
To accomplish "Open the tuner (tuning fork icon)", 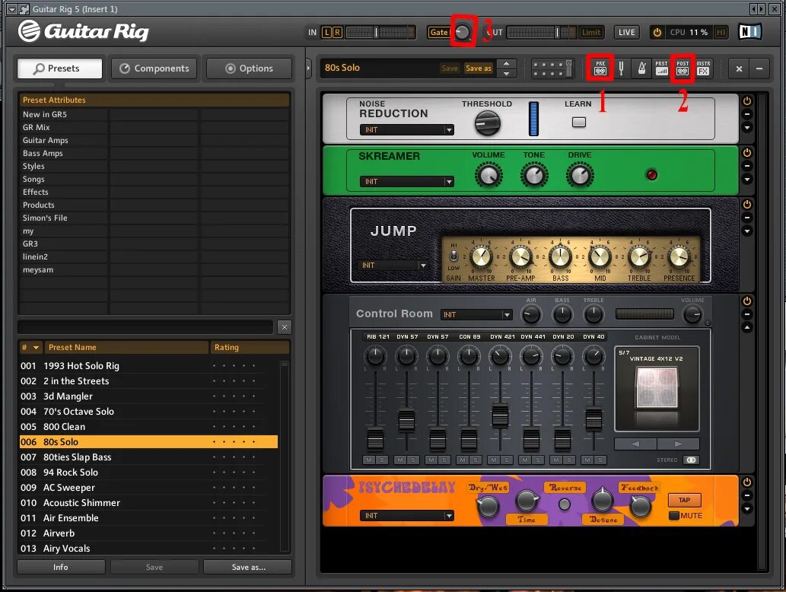I will pyautogui.click(x=621, y=68).
